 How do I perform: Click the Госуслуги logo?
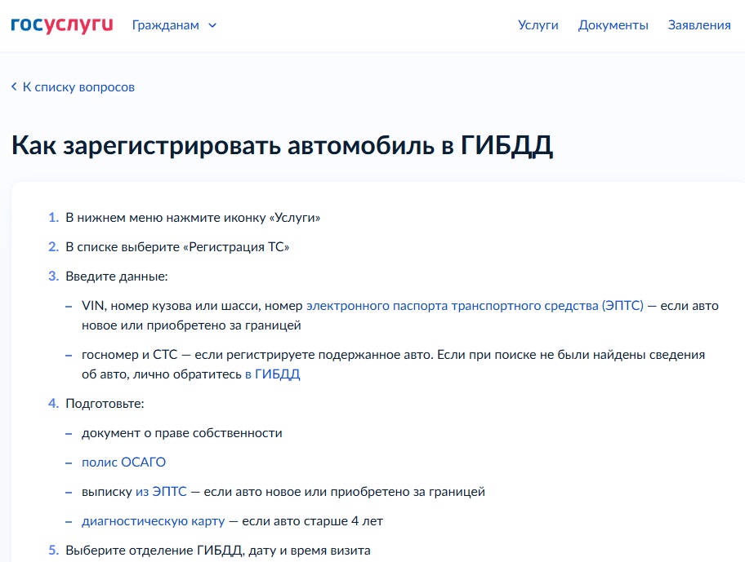click(62, 24)
